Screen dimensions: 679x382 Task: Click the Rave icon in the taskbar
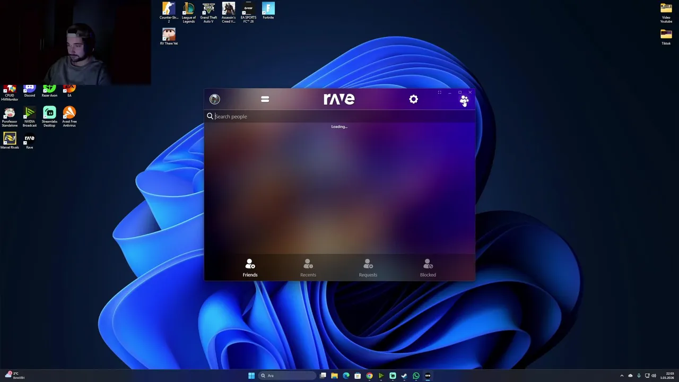428,376
